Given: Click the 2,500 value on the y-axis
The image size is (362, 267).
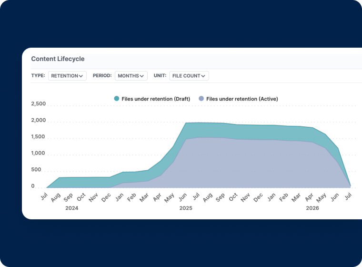Looking at the screenshot, I should [x=39, y=104].
